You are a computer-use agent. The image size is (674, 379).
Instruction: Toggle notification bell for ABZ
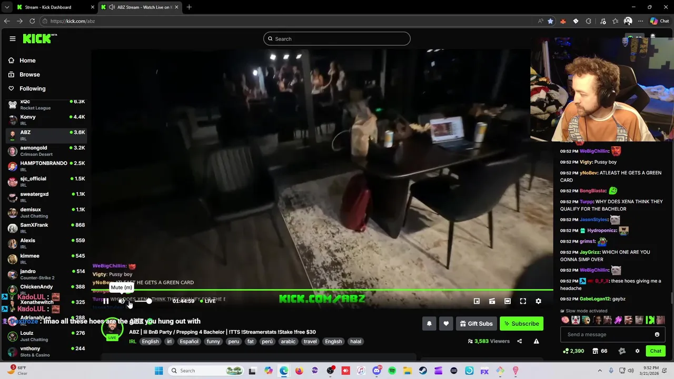point(429,324)
